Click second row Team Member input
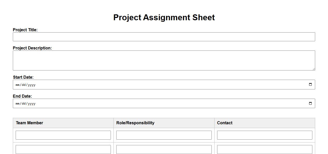The height and width of the screenshot is (154, 328). [x=63, y=149]
